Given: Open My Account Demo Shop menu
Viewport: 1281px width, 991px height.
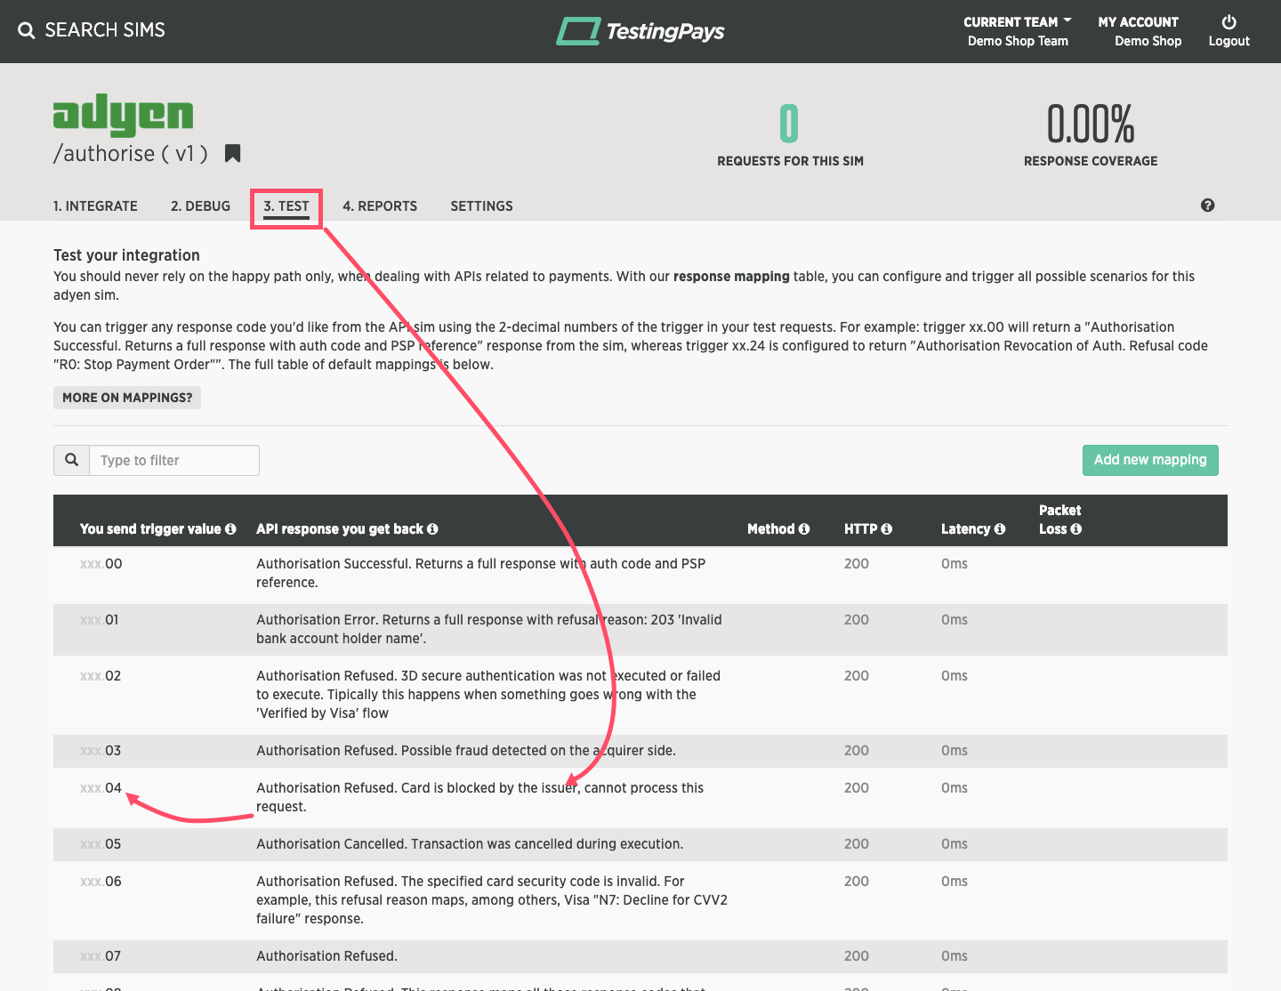Looking at the screenshot, I should click(1139, 31).
